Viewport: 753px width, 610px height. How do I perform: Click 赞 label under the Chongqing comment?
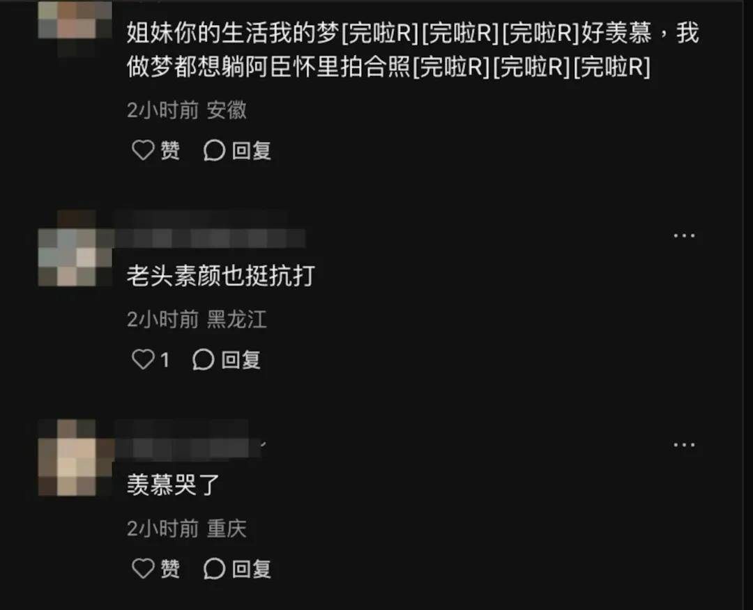coord(170,569)
